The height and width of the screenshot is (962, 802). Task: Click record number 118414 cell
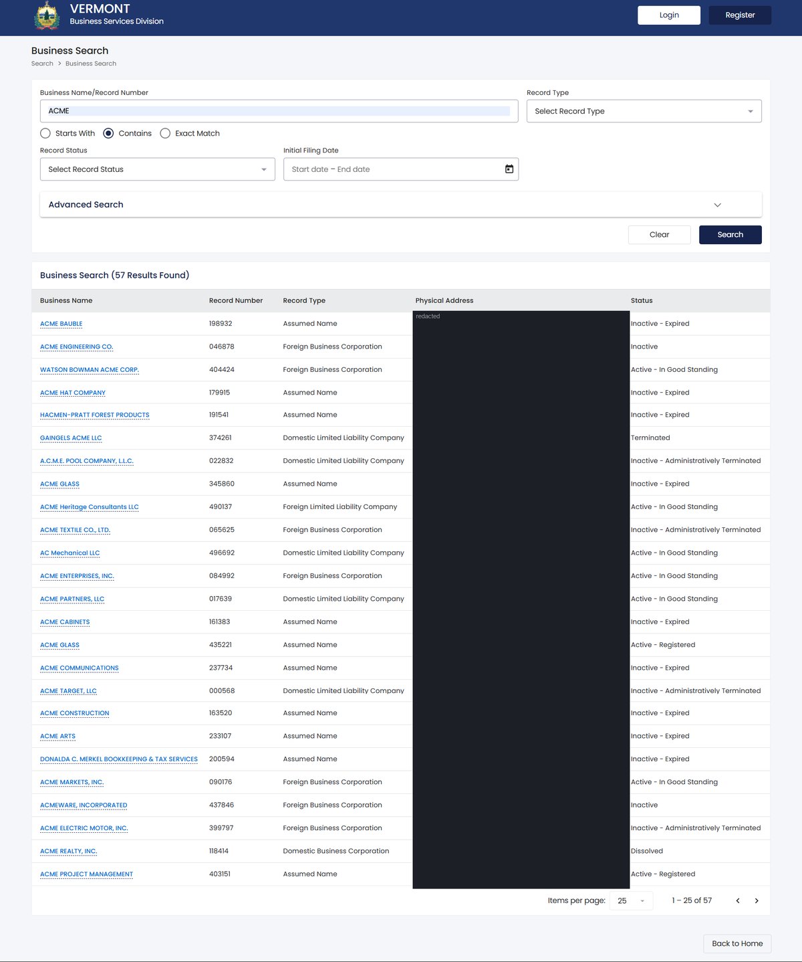[219, 851]
